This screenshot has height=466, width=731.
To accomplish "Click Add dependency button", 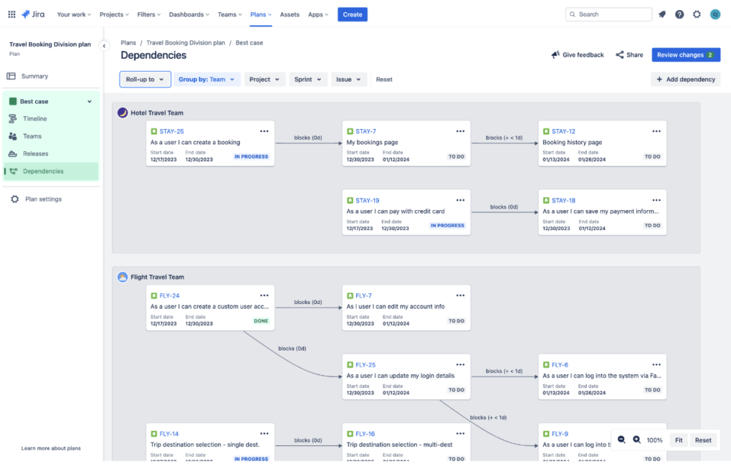I will click(x=686, y=80).
